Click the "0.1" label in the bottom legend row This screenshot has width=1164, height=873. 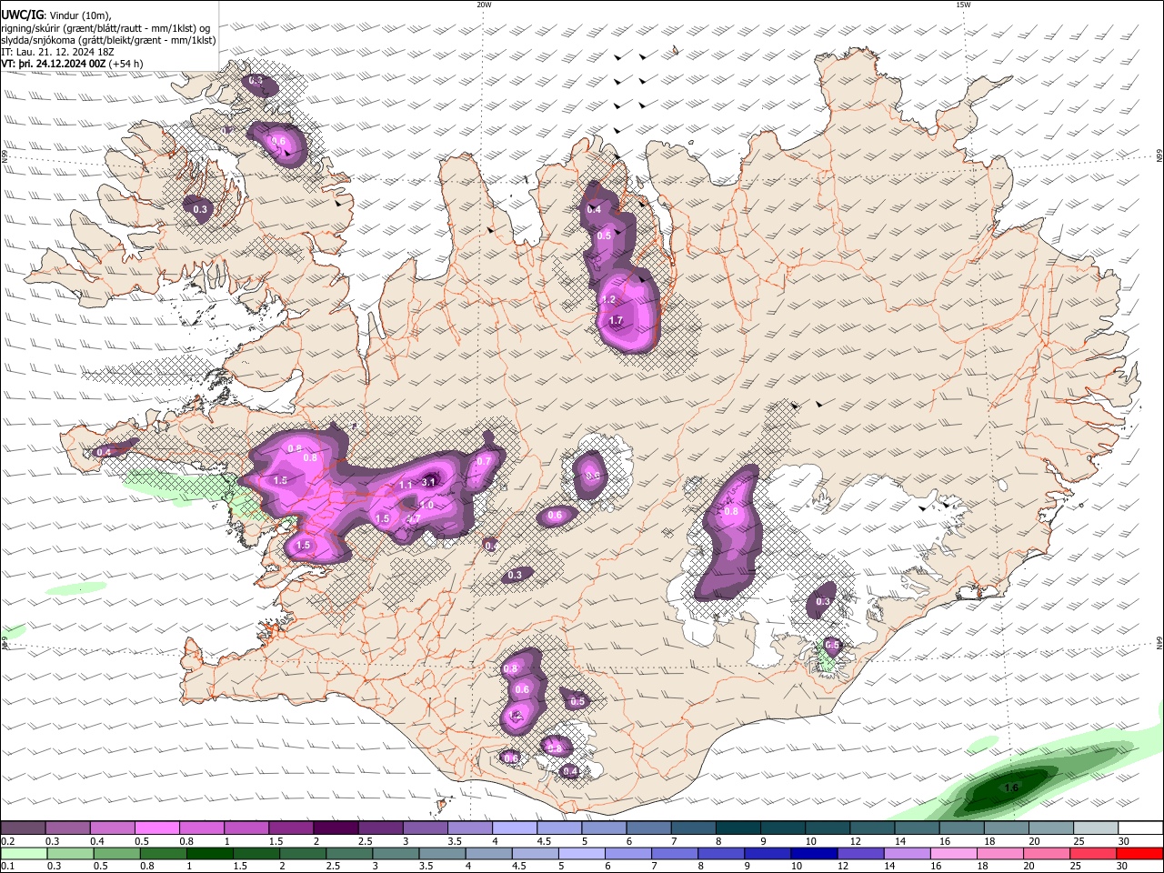(7, 866)
